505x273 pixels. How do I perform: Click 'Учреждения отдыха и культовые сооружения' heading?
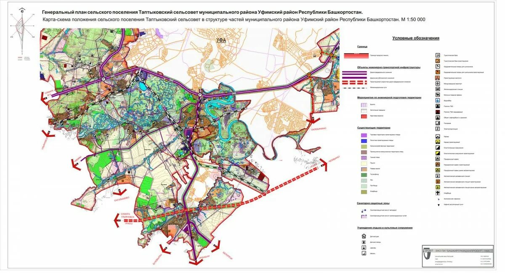(x=385, y=228)
